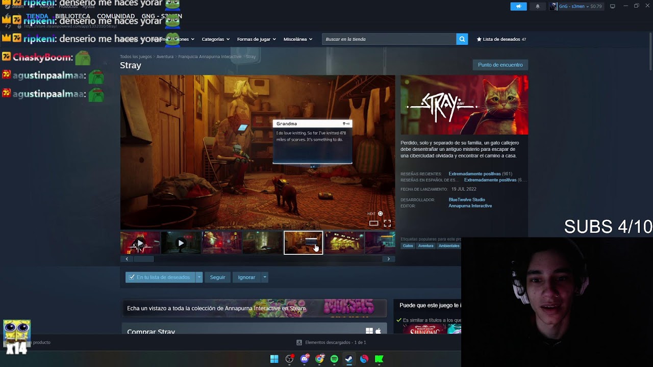This screenshot has height=367, width=653.
Task: Click the user avatar beside GnG - s3men
Action: pos(554,7)
